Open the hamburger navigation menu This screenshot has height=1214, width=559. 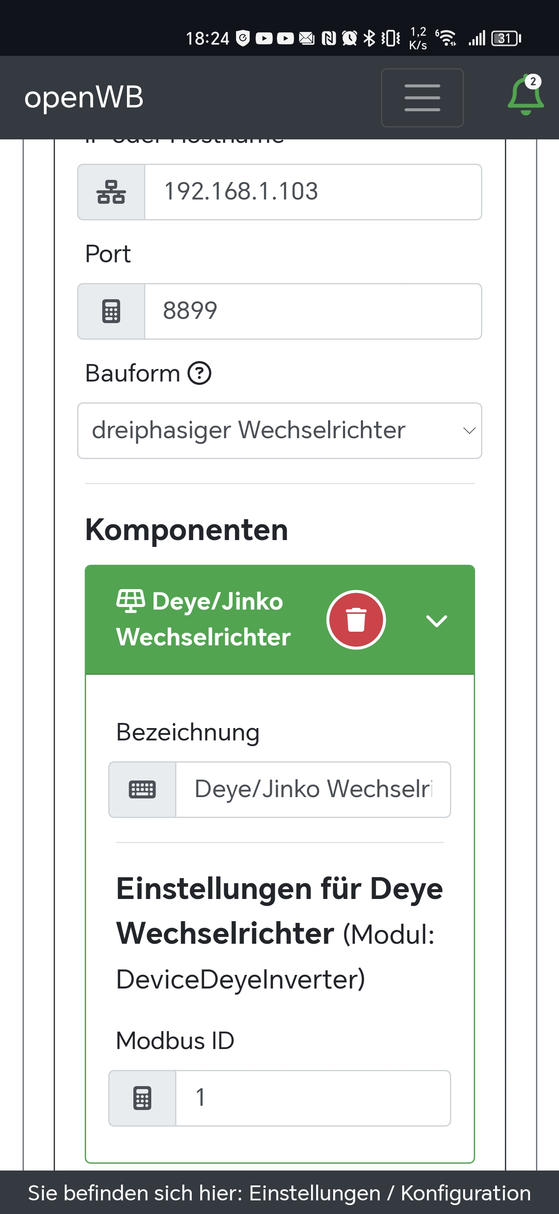coord(422,98)
